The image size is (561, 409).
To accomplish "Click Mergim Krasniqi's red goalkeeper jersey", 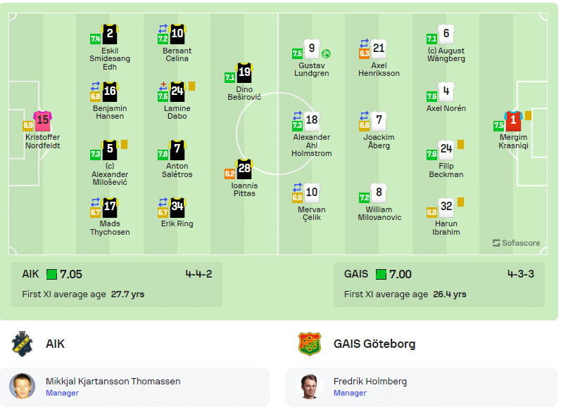I will 513,121.
